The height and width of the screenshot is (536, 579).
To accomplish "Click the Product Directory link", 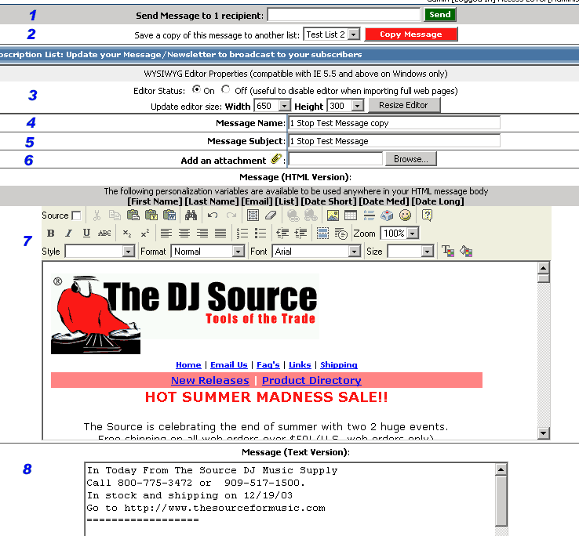I will click(311, 380).
